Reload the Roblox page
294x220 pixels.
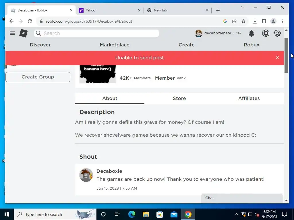coord(30,21)
